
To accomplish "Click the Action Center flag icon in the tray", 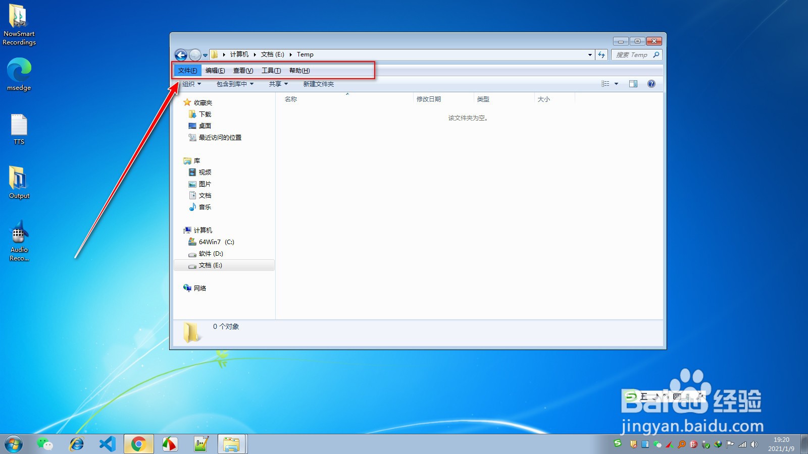I will [730, 444].
